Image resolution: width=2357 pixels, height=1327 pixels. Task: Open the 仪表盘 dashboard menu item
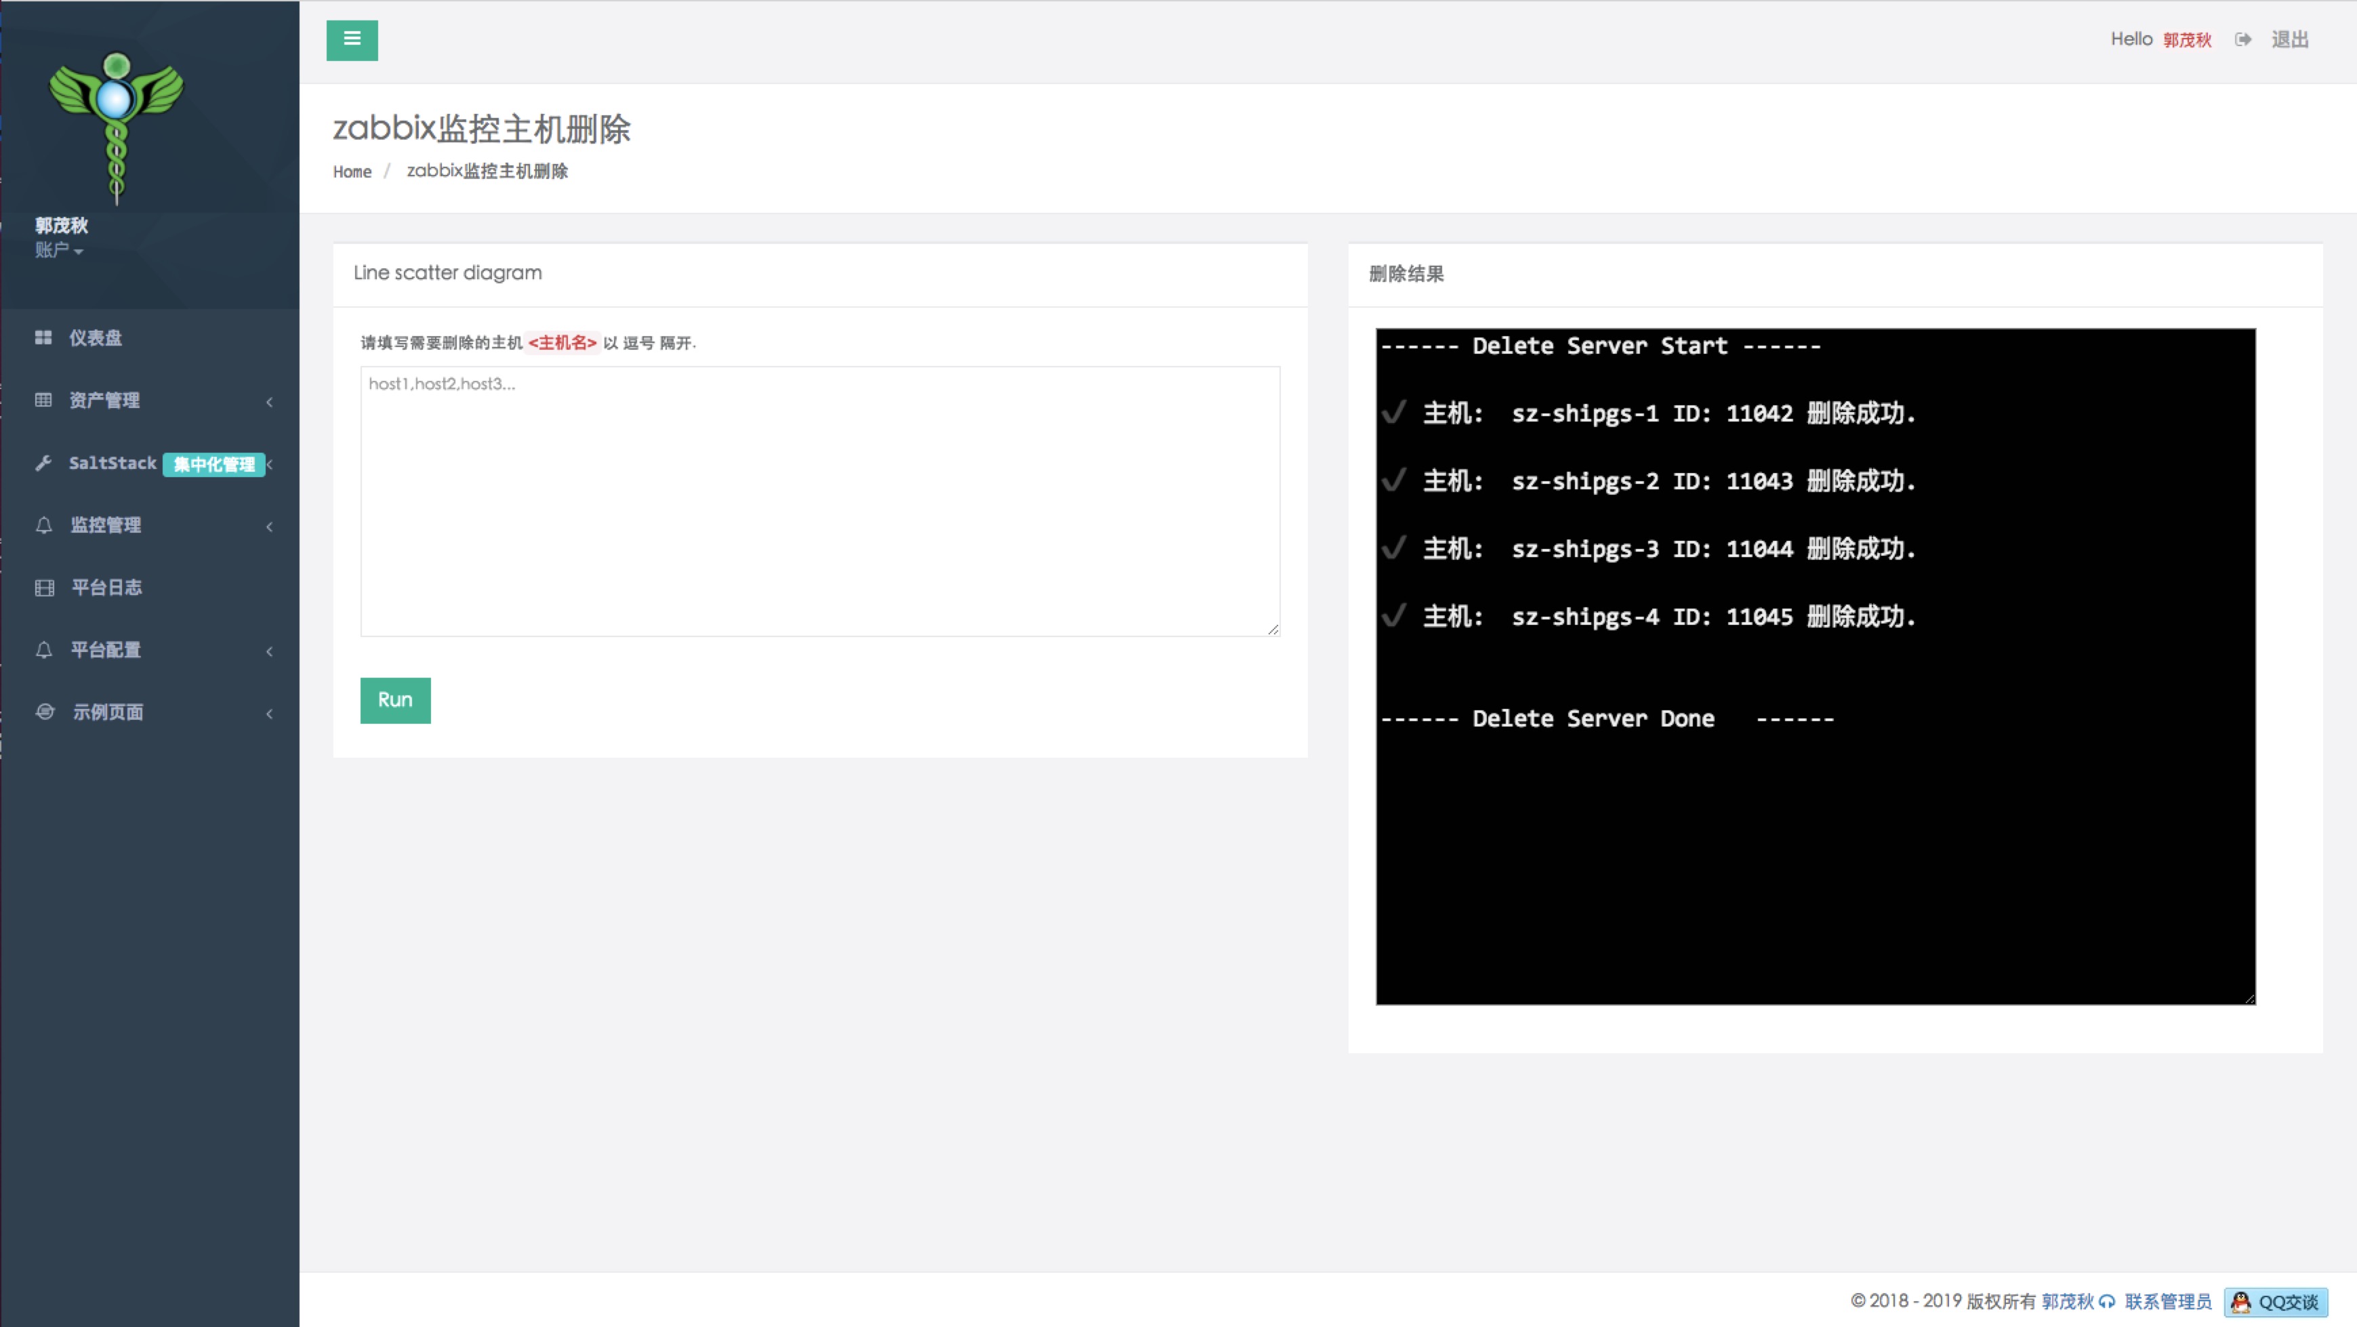95,338
